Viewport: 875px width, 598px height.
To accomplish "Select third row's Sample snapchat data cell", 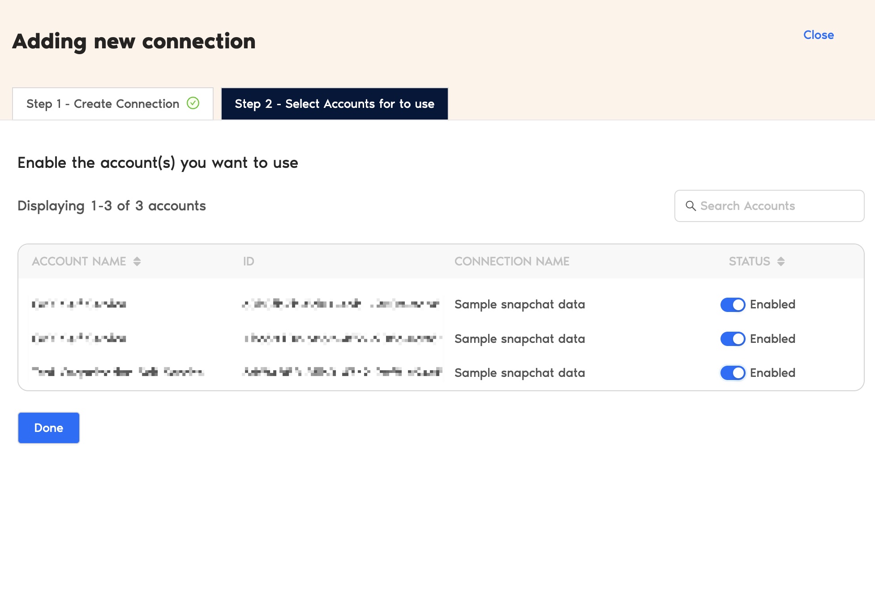I will 520,373.
